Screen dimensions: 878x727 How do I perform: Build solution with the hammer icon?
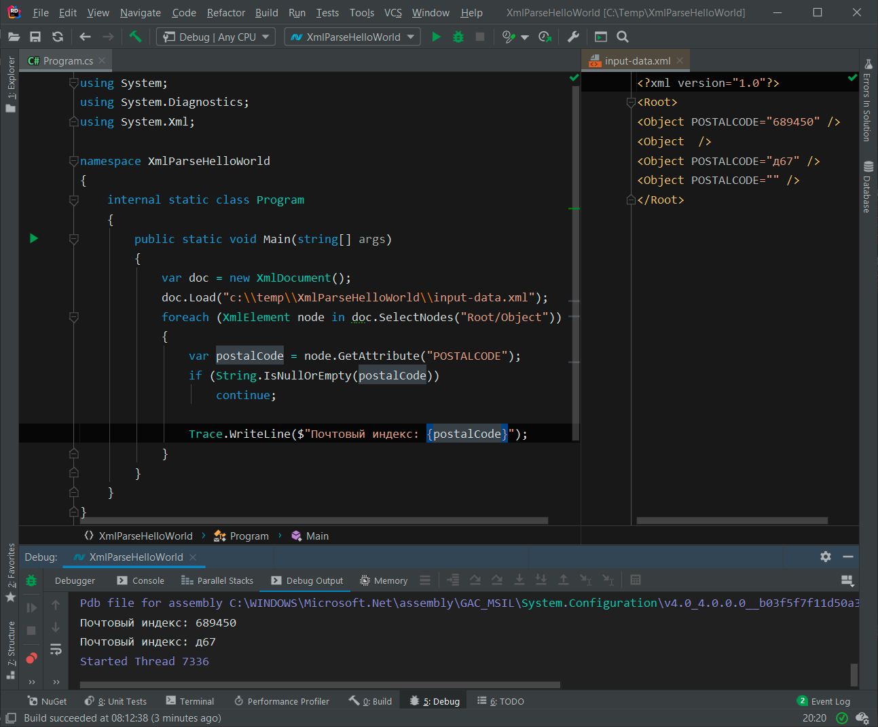coord(135,37)
